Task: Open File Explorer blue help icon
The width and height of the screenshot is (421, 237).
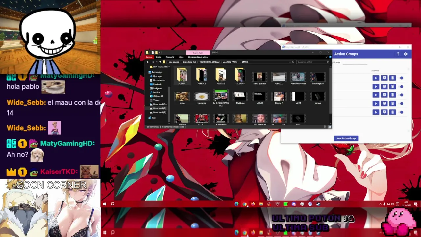Action: tap(330, 57)
